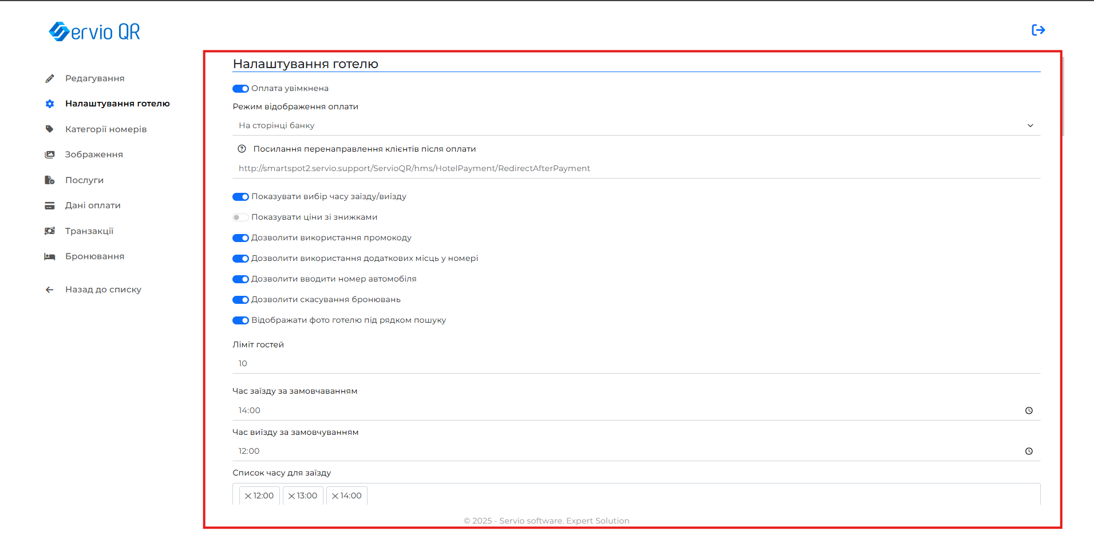The image size is (1094, 535).
Task: Go to Дані оплати section
Action: 93,205
